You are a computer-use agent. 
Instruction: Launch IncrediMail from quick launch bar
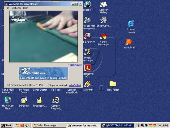[22, 126]
